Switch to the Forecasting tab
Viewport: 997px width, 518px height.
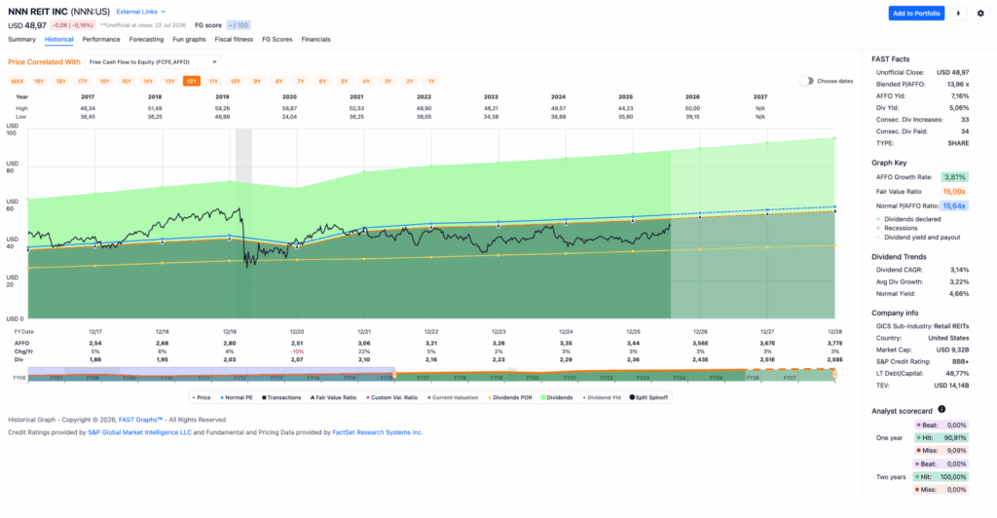(146, 39)
